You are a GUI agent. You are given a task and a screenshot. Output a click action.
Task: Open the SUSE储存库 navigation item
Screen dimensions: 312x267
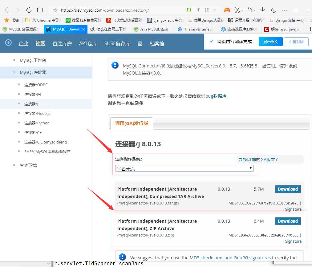(x=117, y=43)
